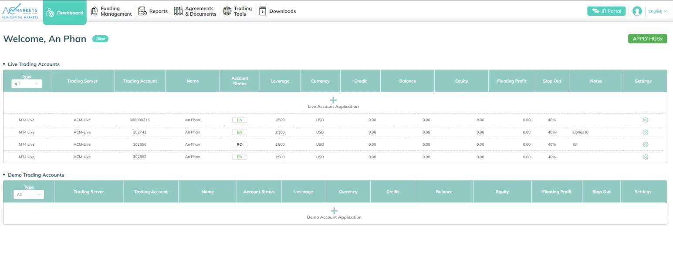Expand the Live accounts Type dropdown
Screen dimensions: 673x261
pyautogui.click(x=27, y=84)
